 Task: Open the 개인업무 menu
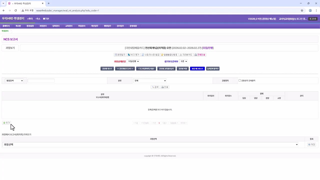[94, 26]
